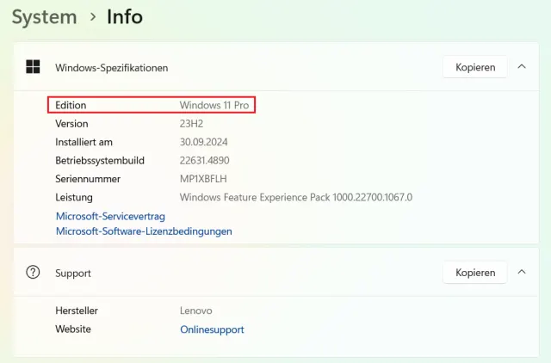Viewport: 551px width, 363px height.
Task: Select the OS build number 22631.4890
Action: tap(204, 160)
